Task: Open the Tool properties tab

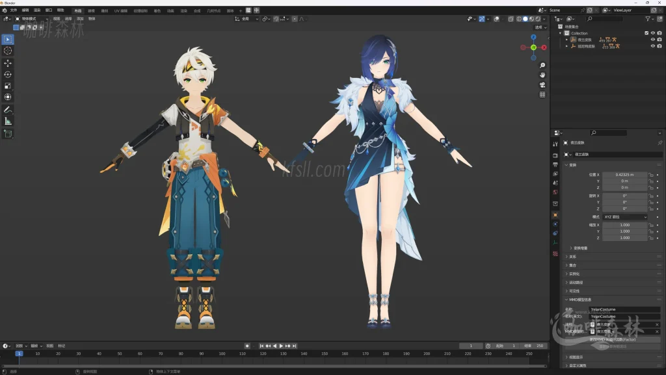Action: 555,144
